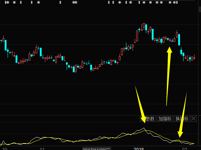
Task: Select the long cyan candle below the upward yellow arrow
Action: pyautogui.click(x=179, y=40)
